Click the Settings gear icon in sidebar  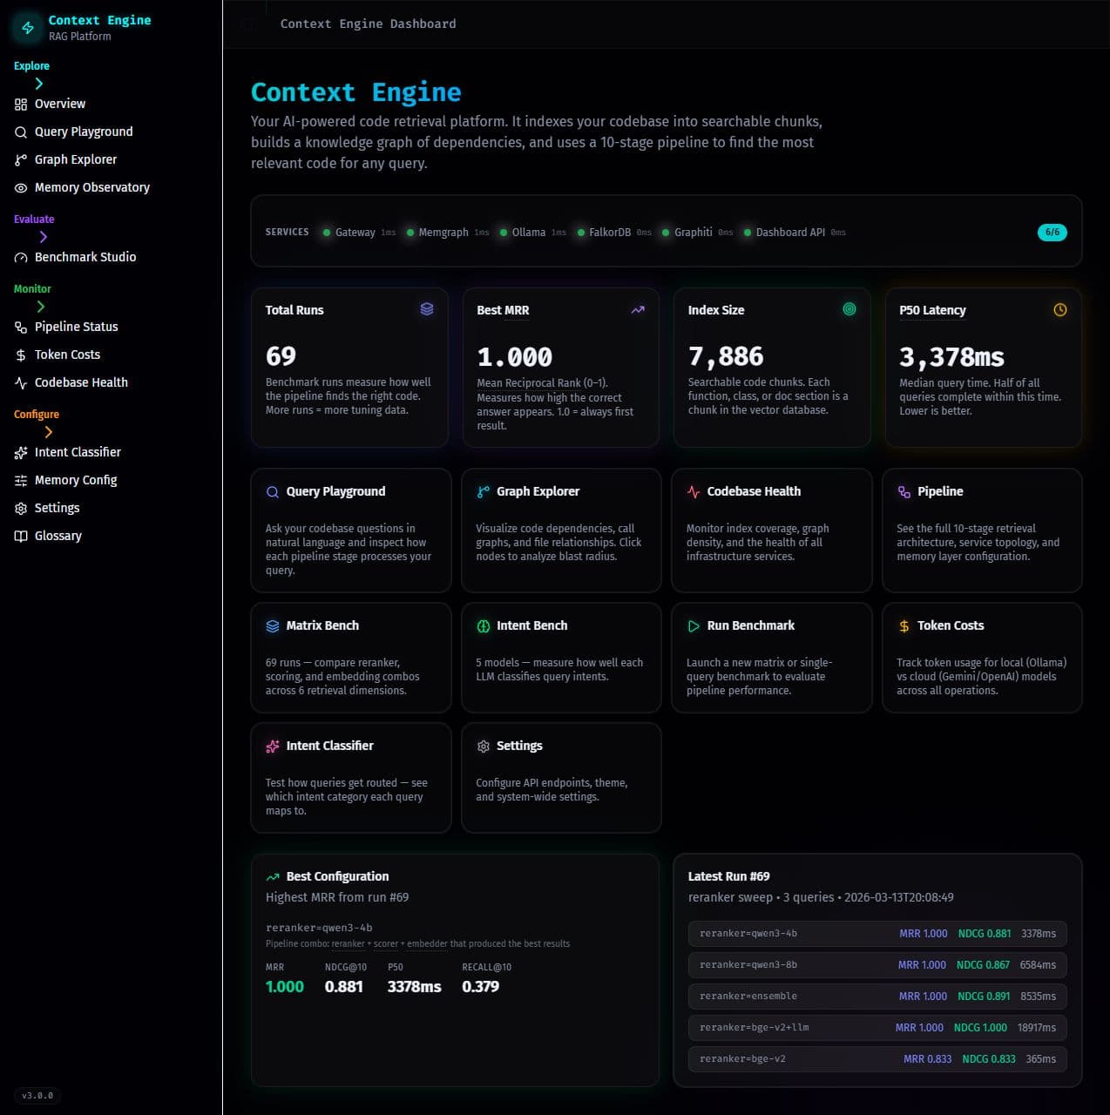(21, 509)
